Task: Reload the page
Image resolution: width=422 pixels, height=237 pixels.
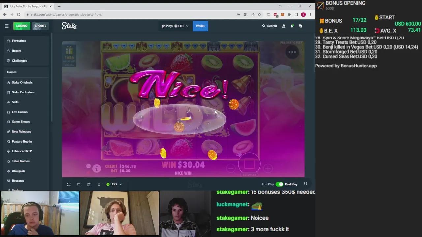Action: pyautogui.click(x=19, y=14)
